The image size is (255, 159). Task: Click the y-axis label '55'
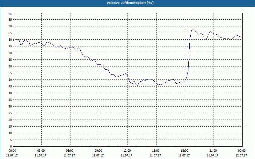[x=10, y=73]
